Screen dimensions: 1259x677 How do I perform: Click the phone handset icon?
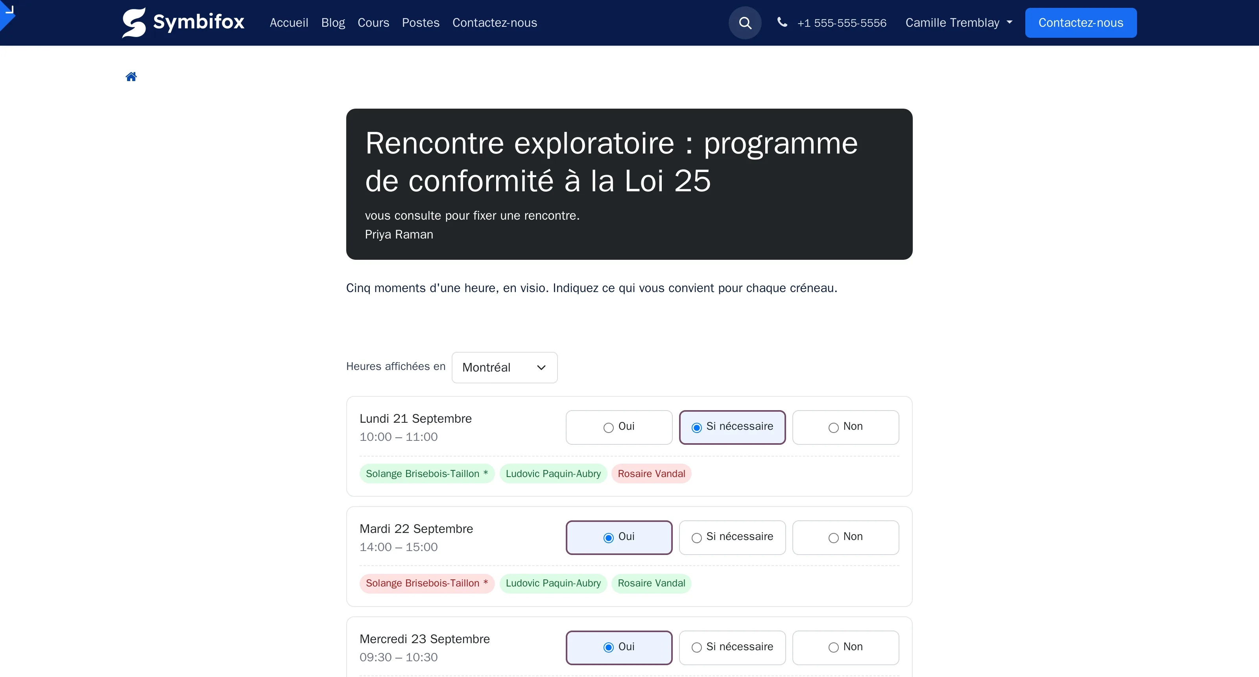pyautogui.click(x=782, y=22)
